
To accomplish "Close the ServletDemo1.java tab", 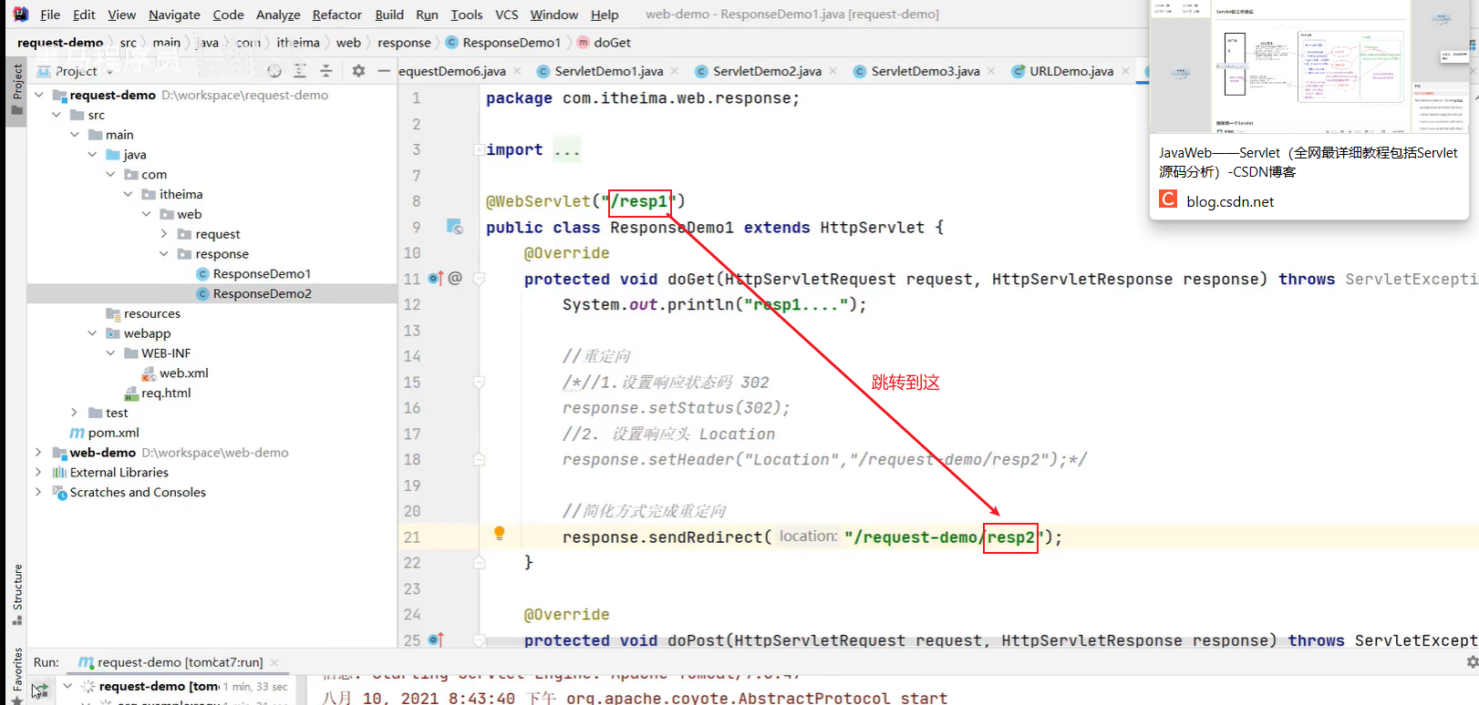I will [675, 70].
